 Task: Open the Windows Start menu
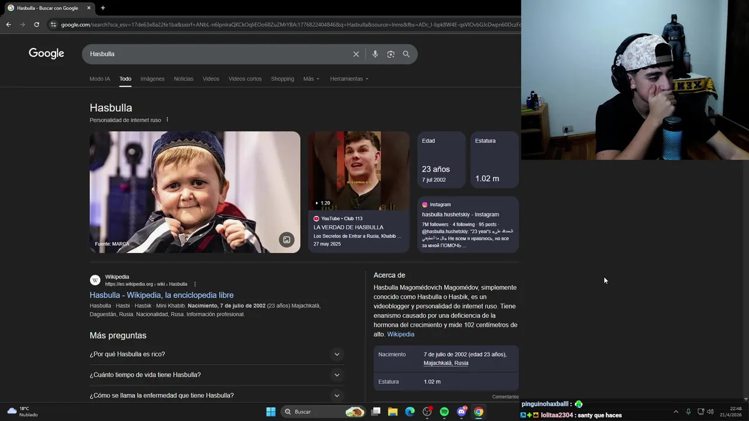click(271, 412)
